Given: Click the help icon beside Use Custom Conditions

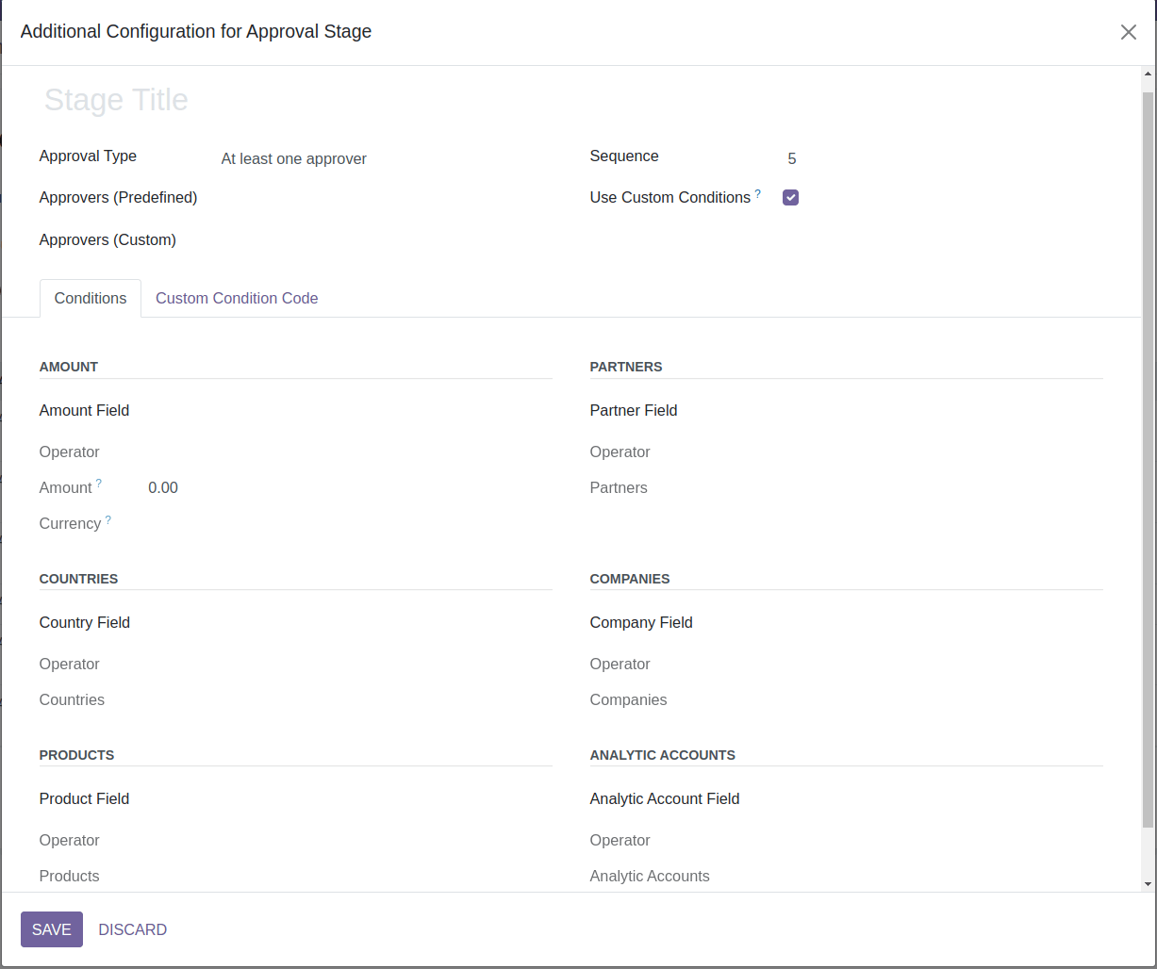Looking at the screenshot, I should pyautogui.click(x=757, y=191).
